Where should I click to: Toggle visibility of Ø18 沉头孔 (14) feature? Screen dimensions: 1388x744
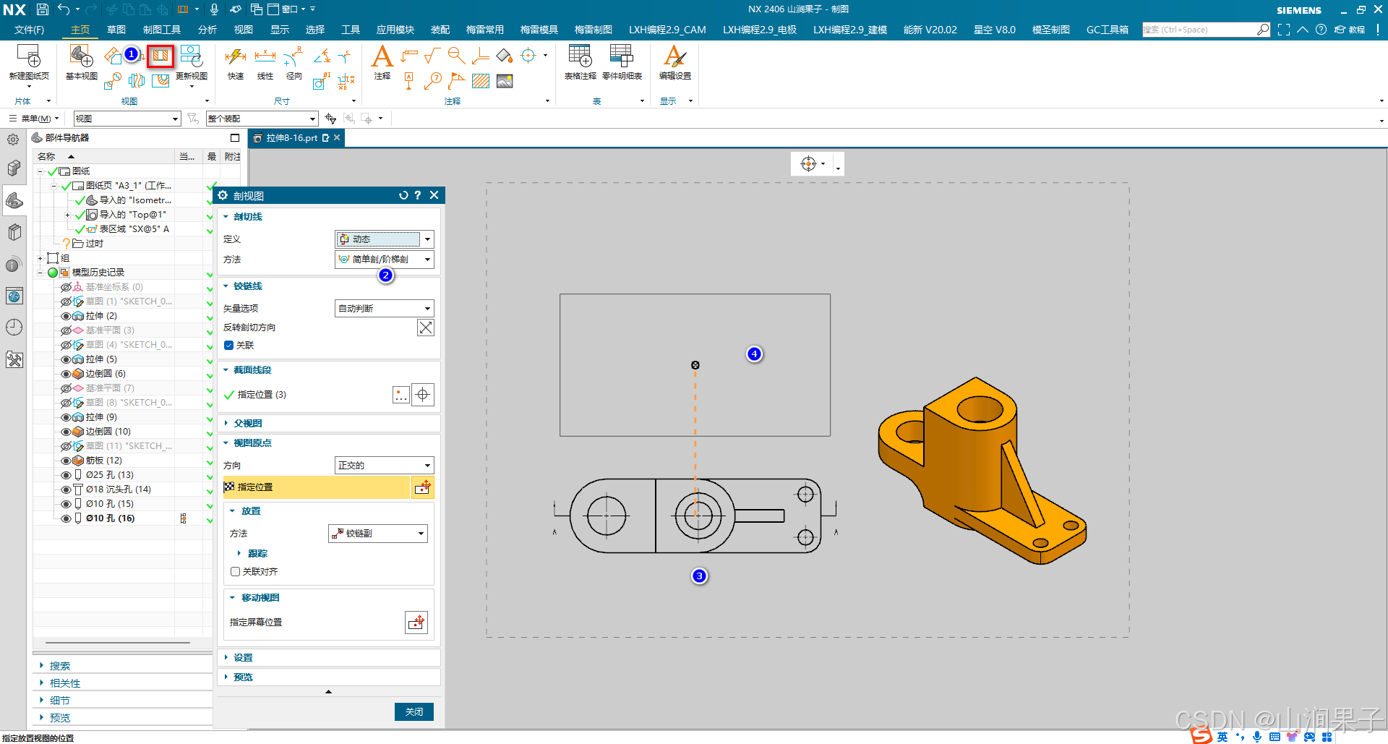coord(67,489)
